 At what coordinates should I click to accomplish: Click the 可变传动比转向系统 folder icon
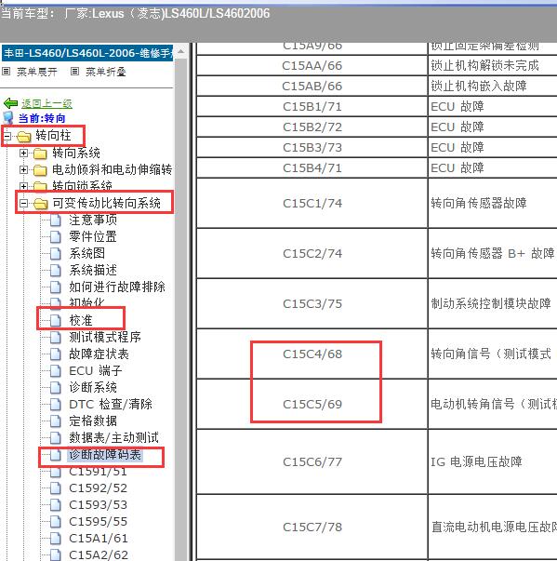pyautogui.click(x=40, y=204)
